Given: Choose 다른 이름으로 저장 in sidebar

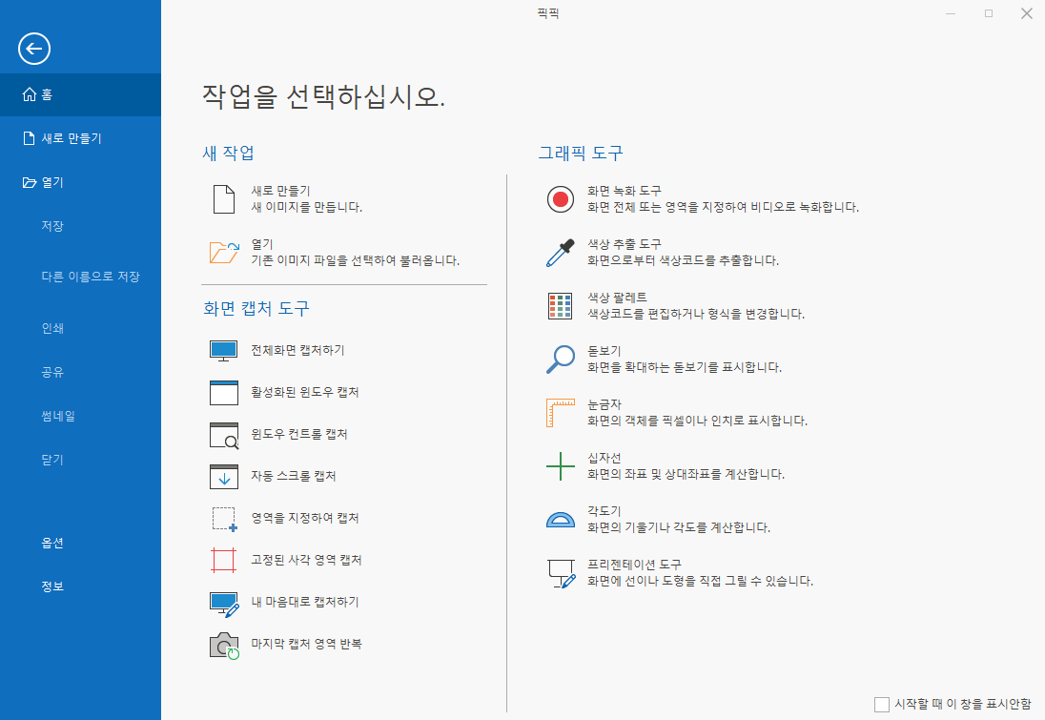Looking at the screenshot, I should 91,277.
